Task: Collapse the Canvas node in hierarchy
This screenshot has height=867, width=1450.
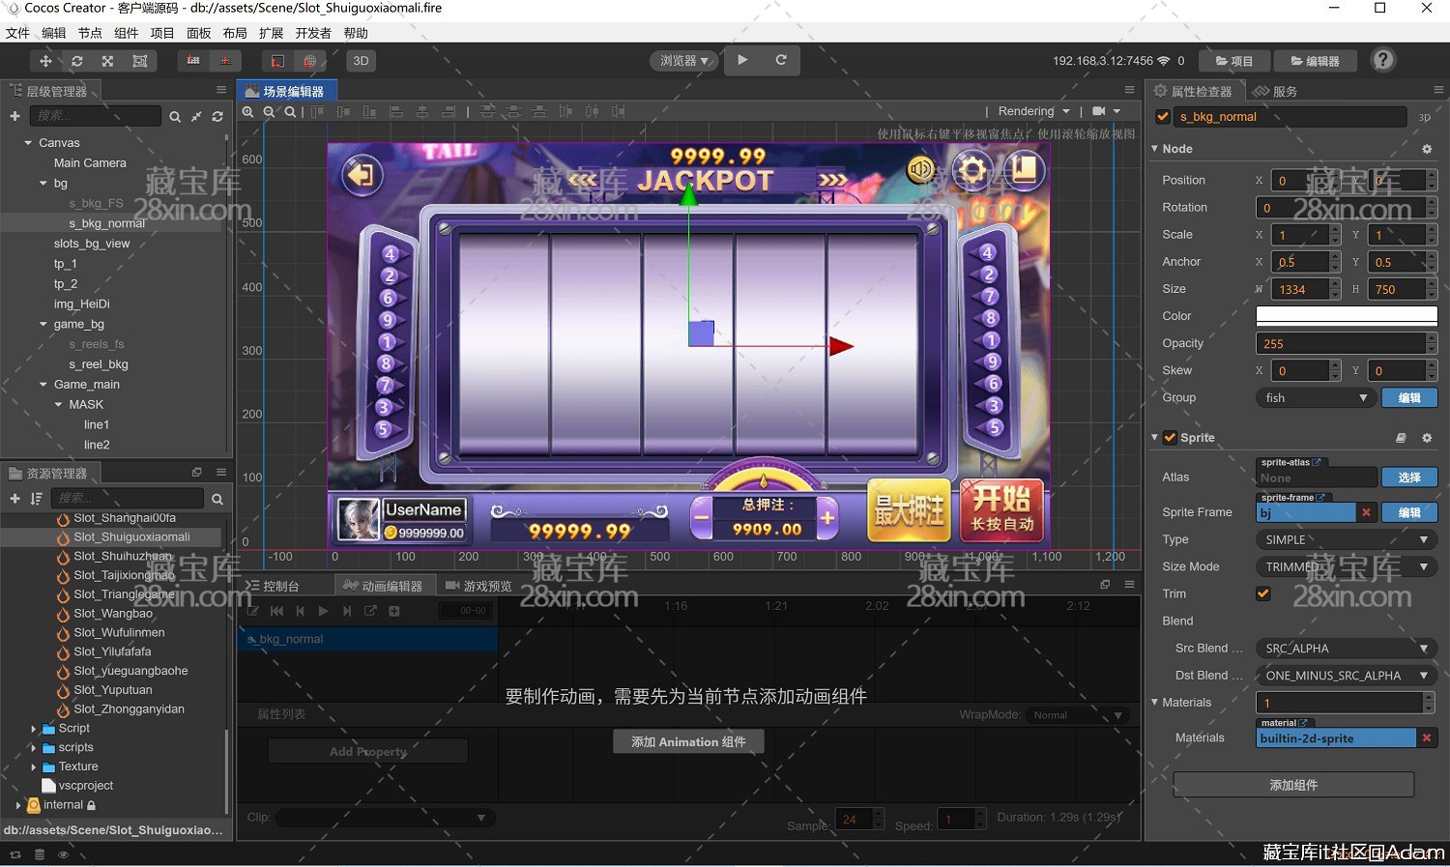Action: [28, 143]
